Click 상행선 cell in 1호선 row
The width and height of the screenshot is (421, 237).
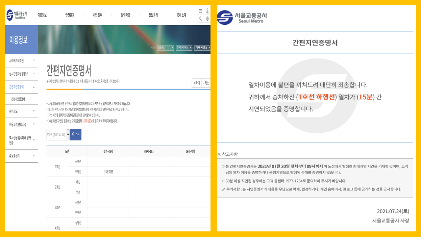pyautogui.click(x=78, y=162)
